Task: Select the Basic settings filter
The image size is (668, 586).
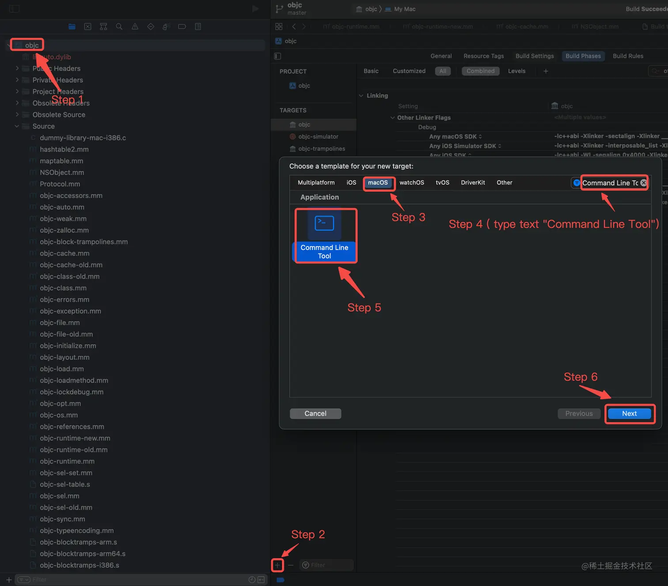Action: pyautogui.click(x=371, y=71)
